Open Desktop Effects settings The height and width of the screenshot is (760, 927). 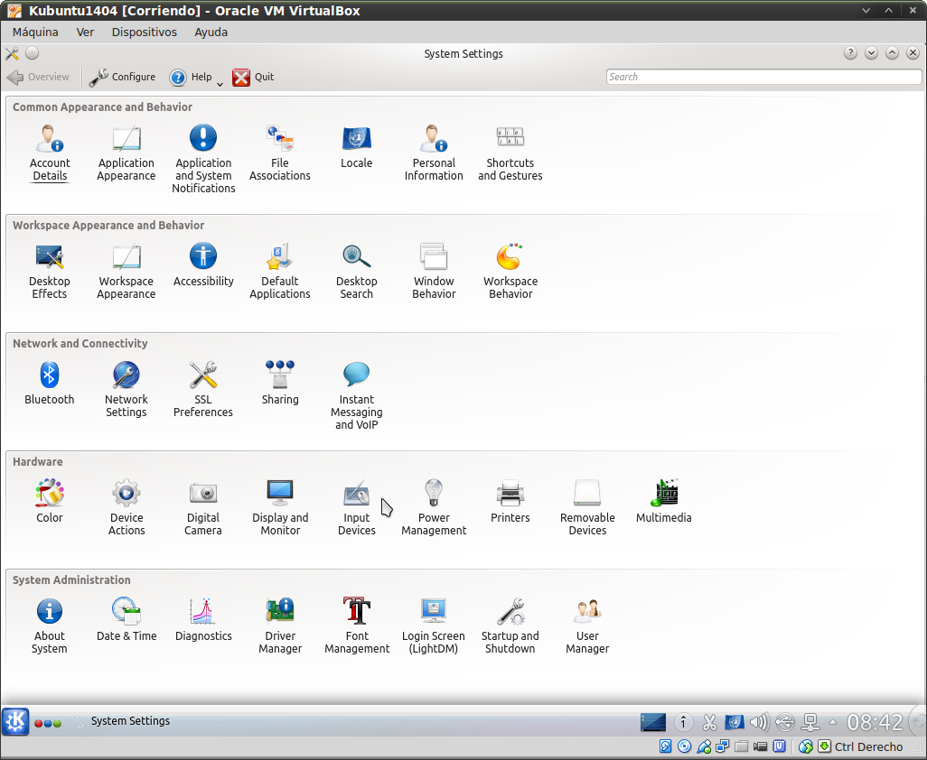(50, 270)
